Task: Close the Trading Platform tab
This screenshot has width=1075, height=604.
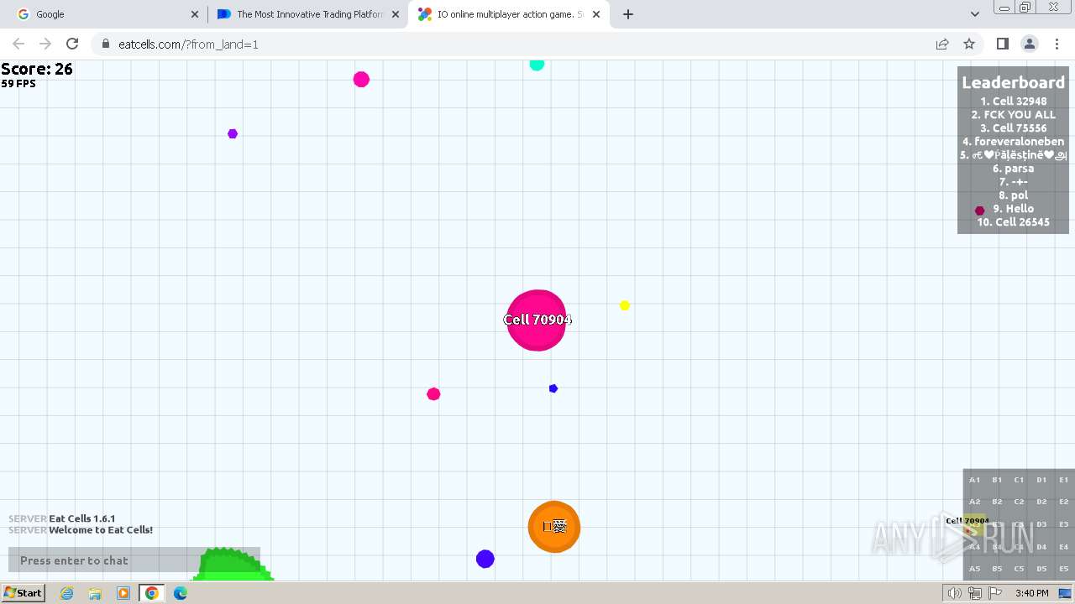Action: [x=396, y=14]
